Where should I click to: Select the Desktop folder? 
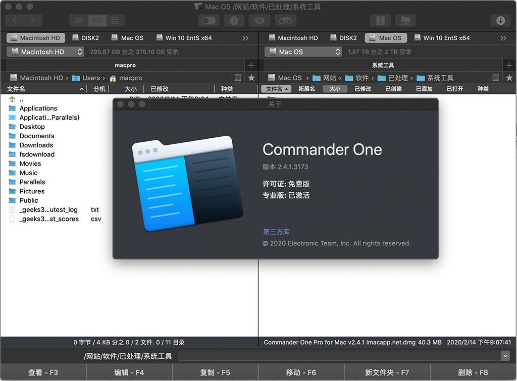[32, 127]
